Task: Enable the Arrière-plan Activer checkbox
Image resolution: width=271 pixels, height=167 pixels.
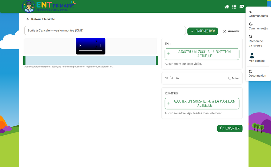Action: coord(229,78)
